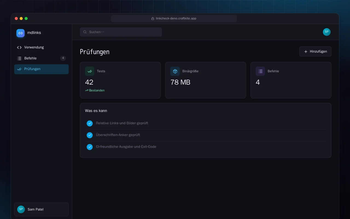
Task: Uncheck CI-freundliche Ausgabe und Exit-Code
Action: [x=90, y=147]
